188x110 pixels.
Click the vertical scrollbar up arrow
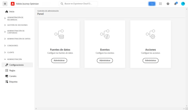point(186,9)
